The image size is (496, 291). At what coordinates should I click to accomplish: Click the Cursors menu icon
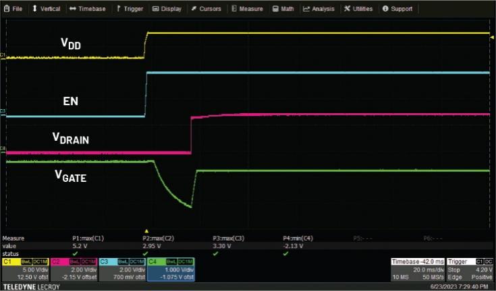(x=194, y=9)
